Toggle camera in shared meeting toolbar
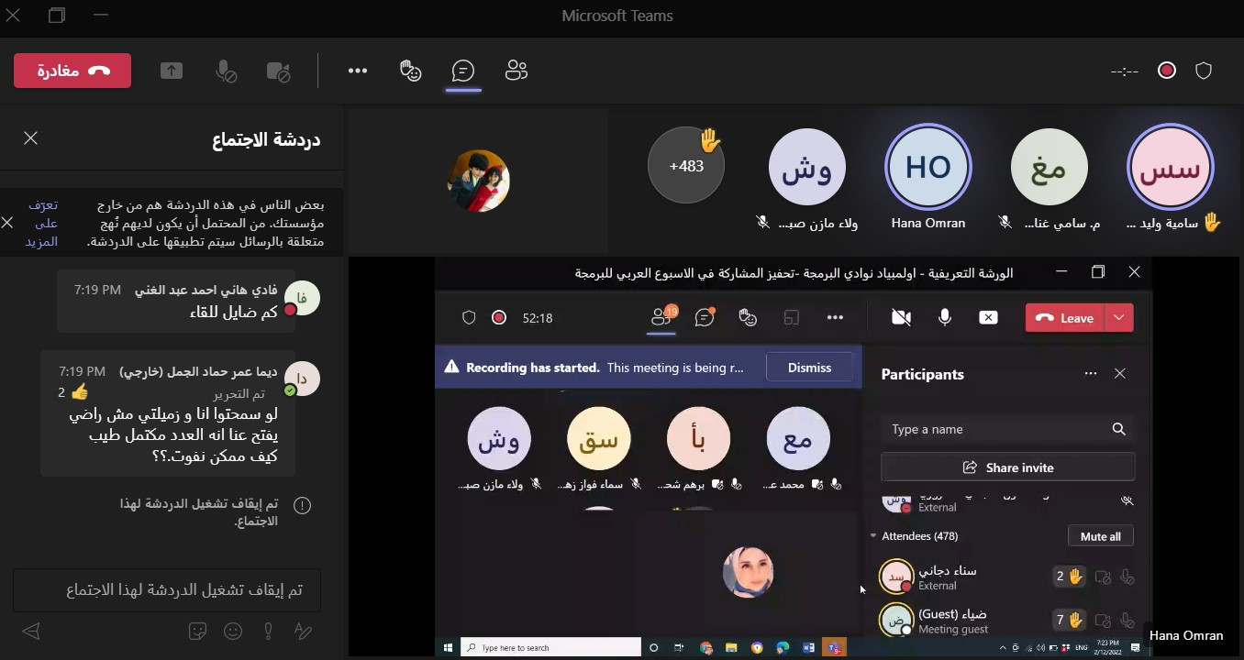This screenshot has width=1244, height=660. [901, 318]
